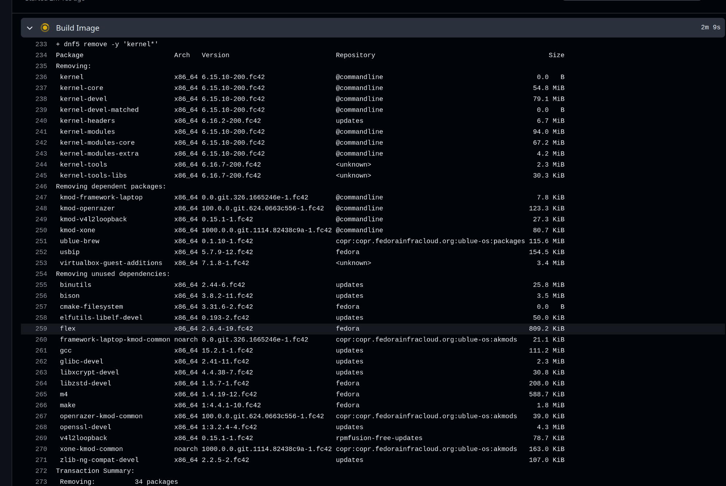
Task: Click line number 254 unused dependencies
Action: pyautogui.click(x=41, y=274)
